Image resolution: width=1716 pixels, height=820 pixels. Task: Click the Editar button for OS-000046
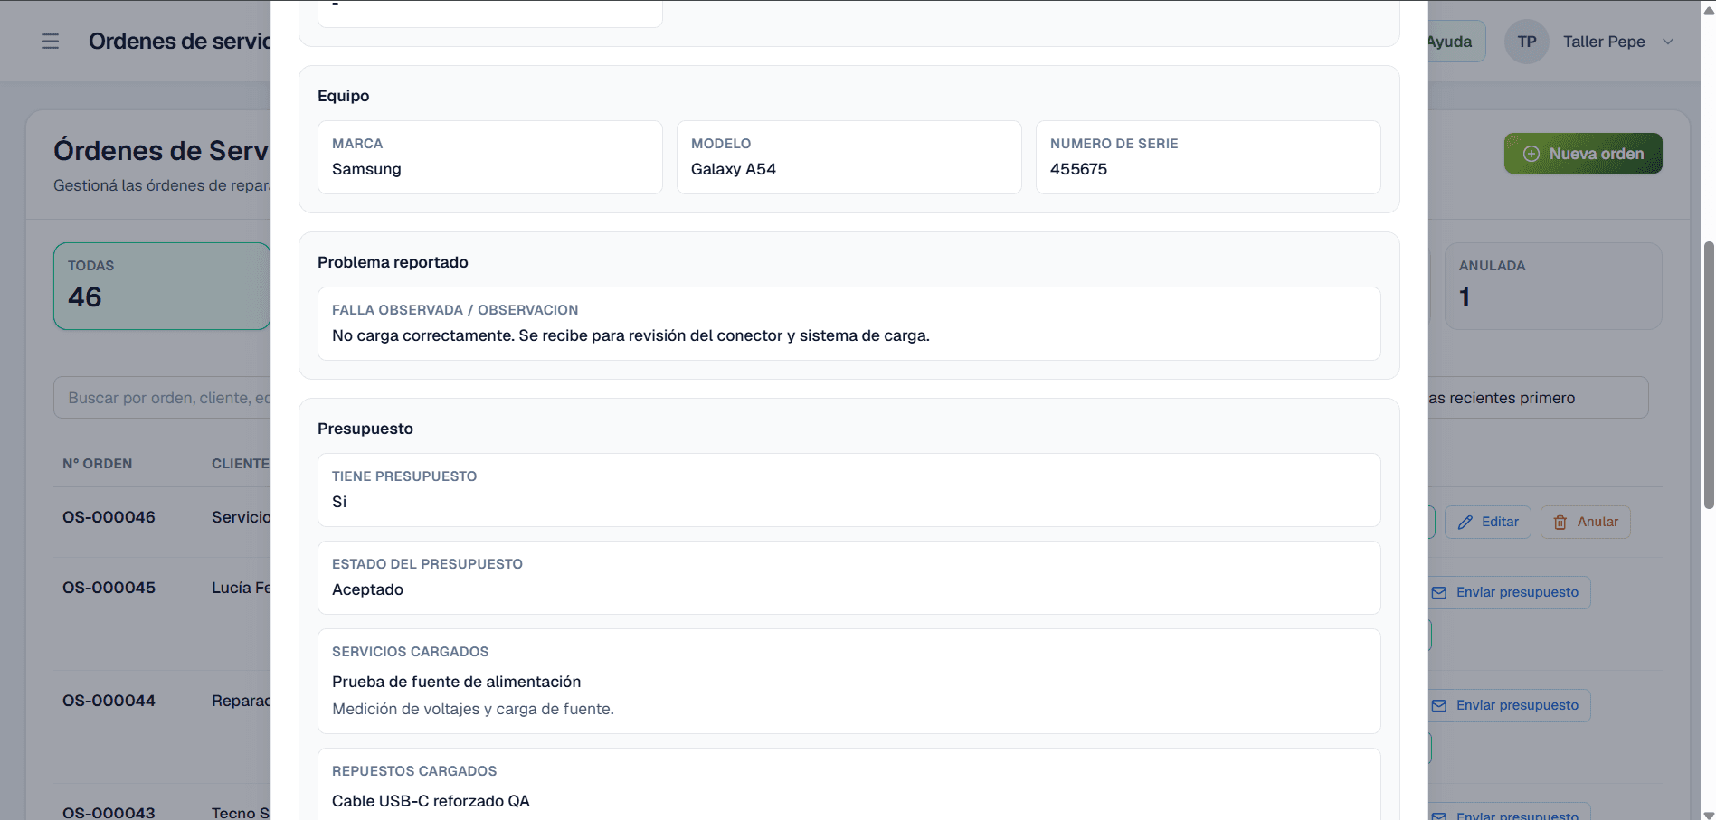click(1487, 522)
